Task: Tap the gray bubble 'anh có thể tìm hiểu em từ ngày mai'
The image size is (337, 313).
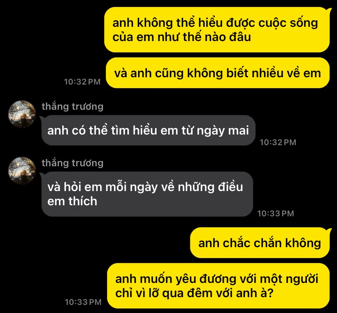Action: pyautogui.click(x=148, y=130)
